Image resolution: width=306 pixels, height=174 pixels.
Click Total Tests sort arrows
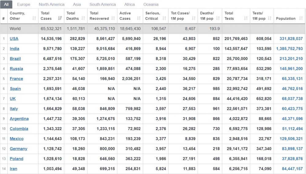coord(246,18)
